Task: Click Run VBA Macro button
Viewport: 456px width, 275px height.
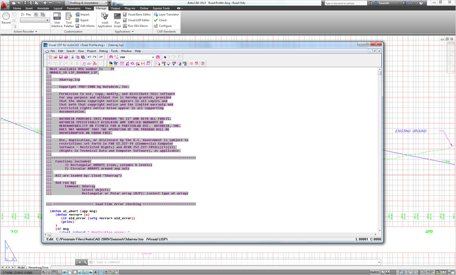Action: coord(135,26)
